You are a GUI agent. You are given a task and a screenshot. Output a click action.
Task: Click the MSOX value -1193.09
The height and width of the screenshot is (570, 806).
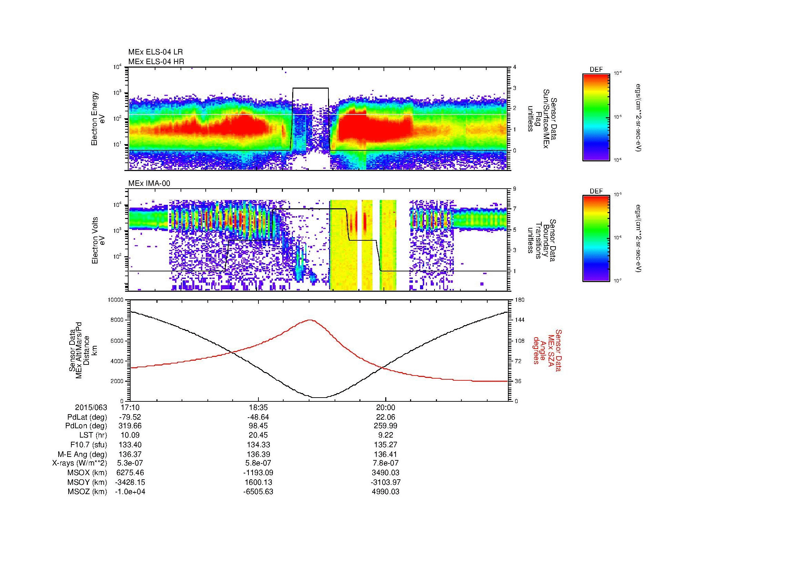(258, 473)
